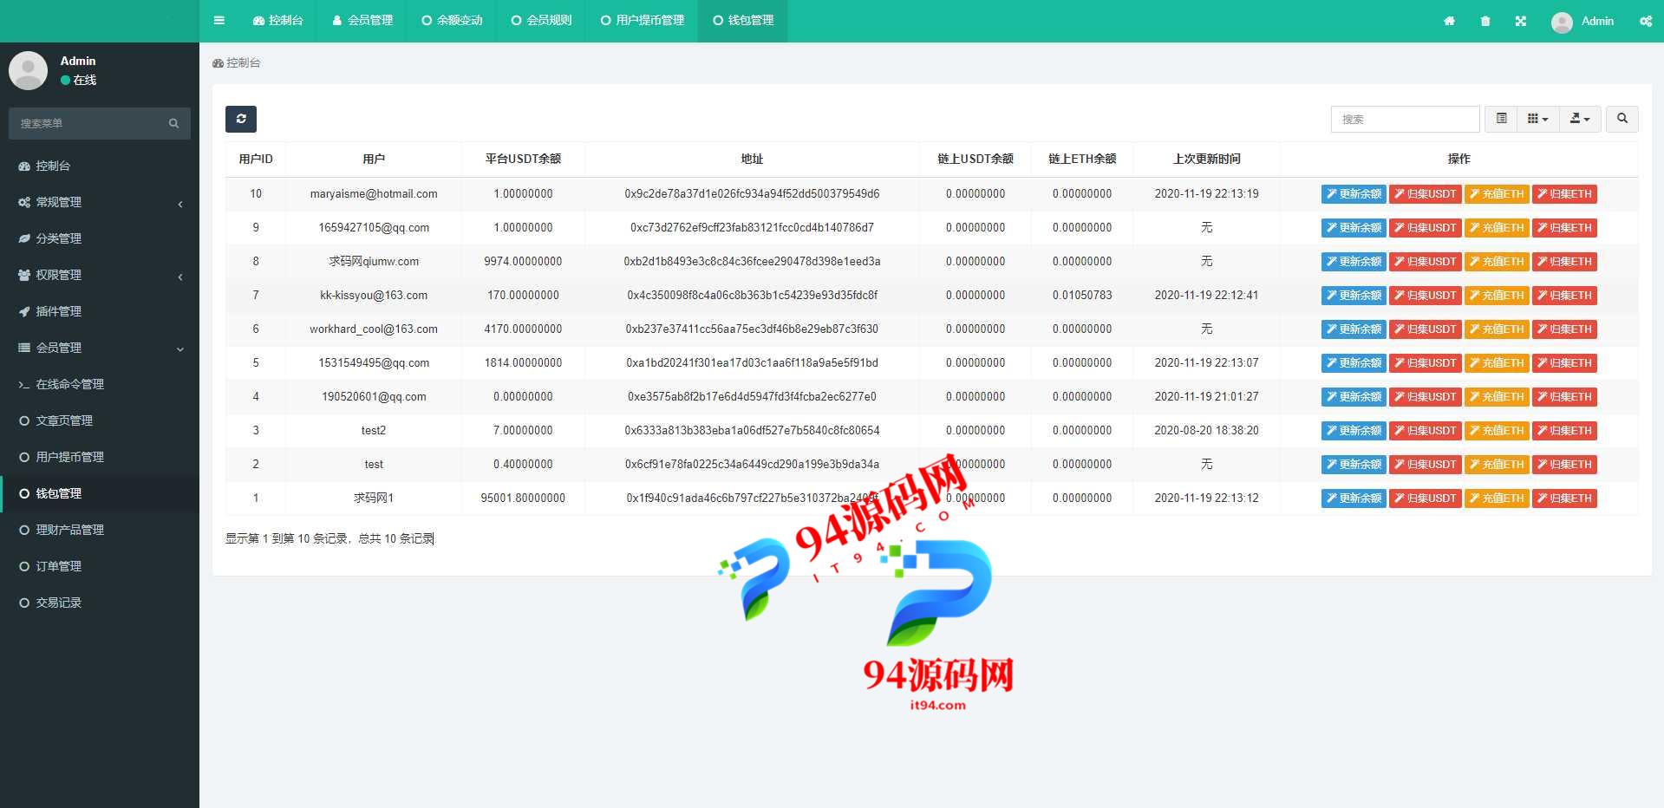This screenshot has height=808, width=1664.
Task: Sort by 用户ID column header
Action: (x=256, y=160)
